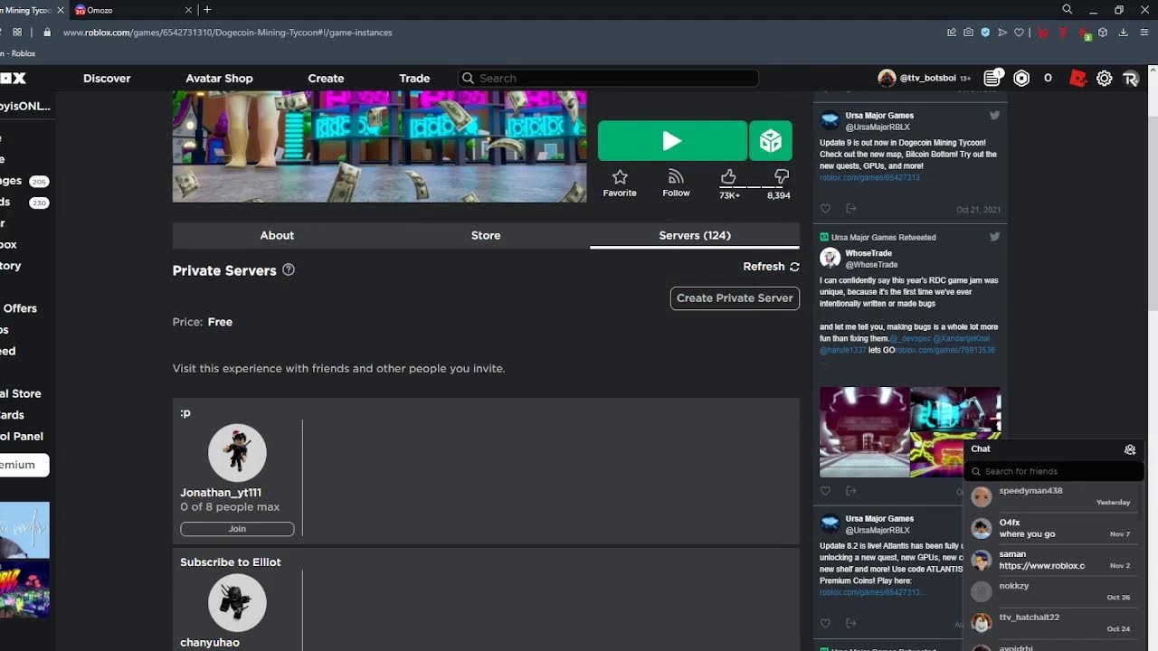
Task: Close the Omozo tab
Action: (x=188, y=10)
